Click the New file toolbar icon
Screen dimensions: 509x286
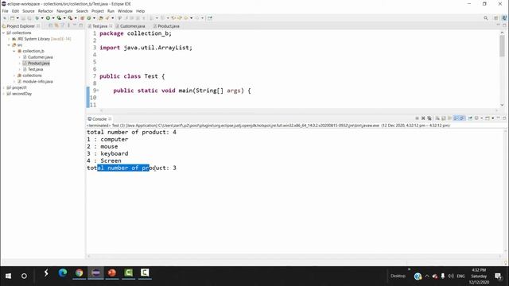pos(12,18)
